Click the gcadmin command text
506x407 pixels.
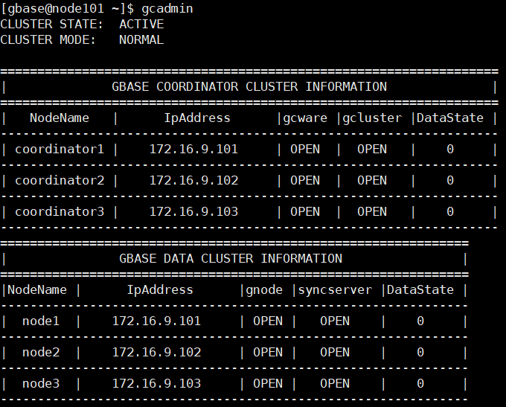click(x=167, y=9)
